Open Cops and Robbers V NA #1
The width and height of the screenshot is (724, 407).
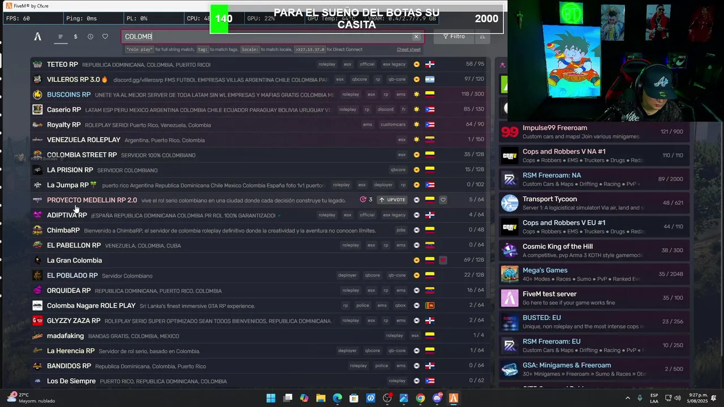[x=594, y=155]
